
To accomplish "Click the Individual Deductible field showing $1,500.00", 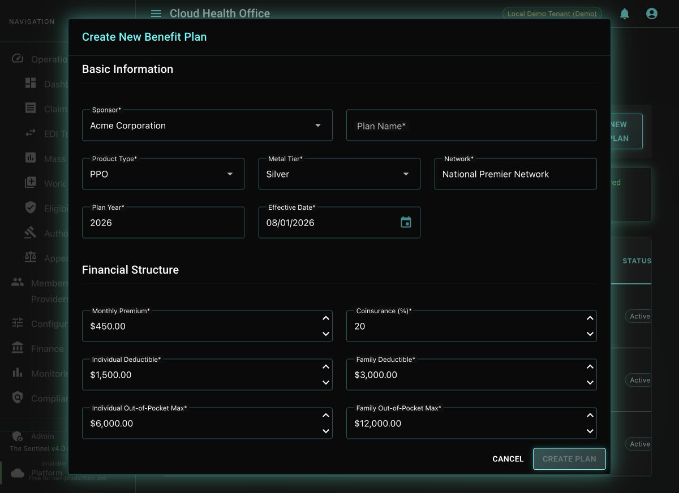I will click(207, 375).
